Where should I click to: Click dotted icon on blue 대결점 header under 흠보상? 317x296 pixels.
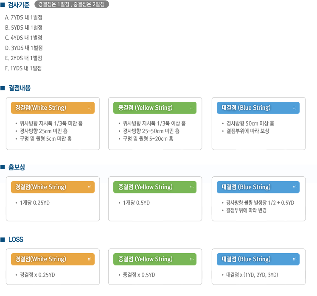click(295, 187)
